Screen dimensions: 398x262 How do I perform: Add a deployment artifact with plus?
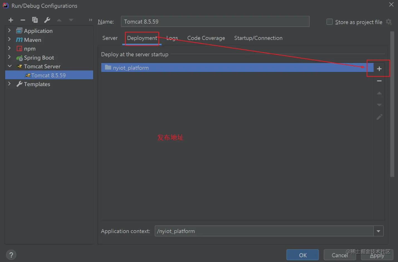(379, 69)
